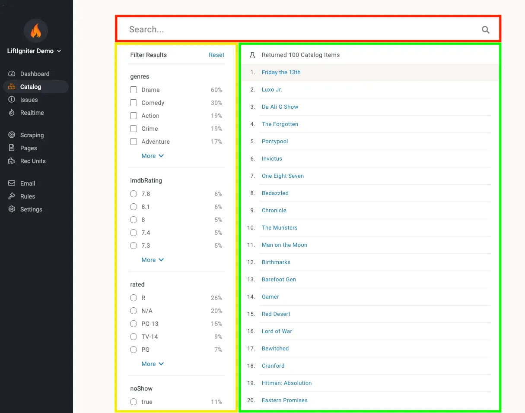Check the Adventure genre checkbox
This screenshot has width=525, height=413.
[134, 142]
